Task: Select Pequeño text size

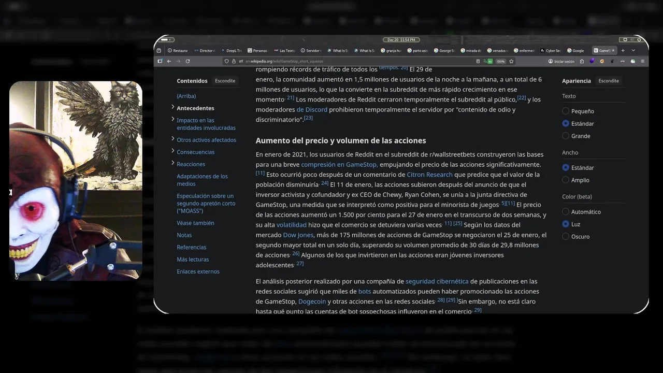Action: pos(566,111)
